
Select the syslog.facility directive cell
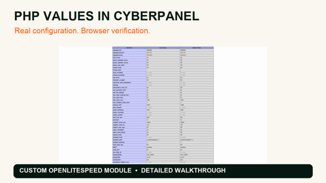click(129, 155)
